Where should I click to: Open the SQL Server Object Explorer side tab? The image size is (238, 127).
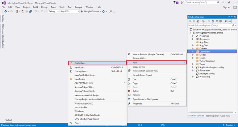tap(3, 36)
